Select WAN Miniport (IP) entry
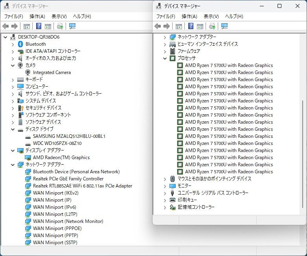307x256 pixels. tap(52, 200)
